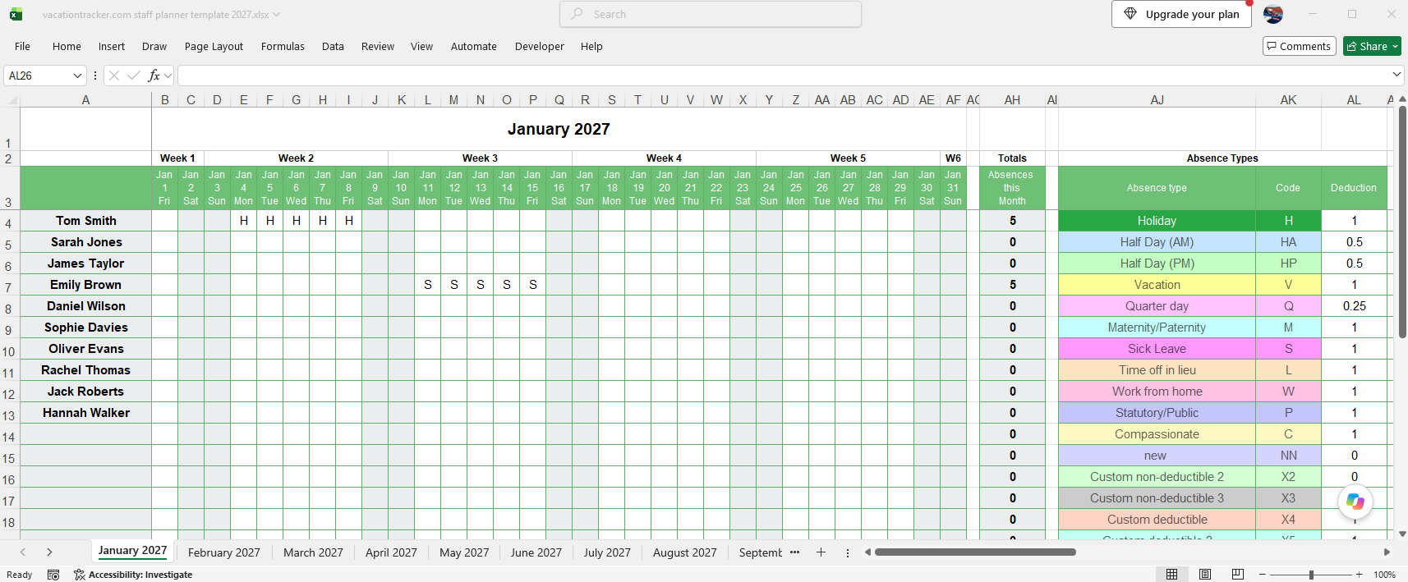This screenshot has width=1408, height=582.
Task: Click the vertical scrollbar down arrow
Action: [1402, 534]
